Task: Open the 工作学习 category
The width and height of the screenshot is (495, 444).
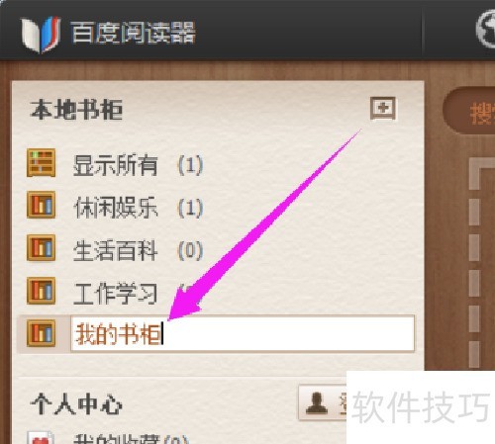Action: tap(115, 293)
